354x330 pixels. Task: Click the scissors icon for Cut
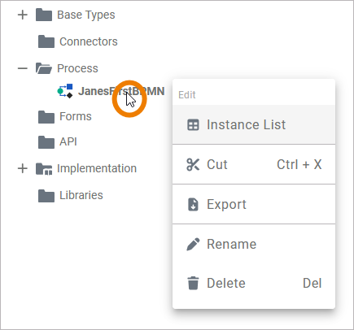[x=193, y=164]
